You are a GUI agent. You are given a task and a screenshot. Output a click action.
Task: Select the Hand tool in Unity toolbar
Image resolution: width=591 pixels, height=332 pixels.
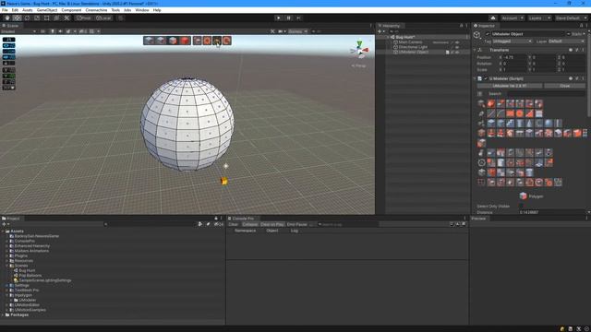pos(7,18)
